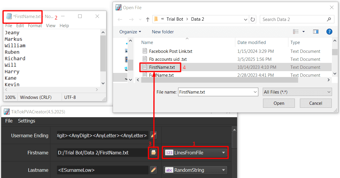The height and width of the screenshot is (178, 340).
Task: Click the TikTokPVACreator app icon in title bar
Action: [x=7, y=112]
